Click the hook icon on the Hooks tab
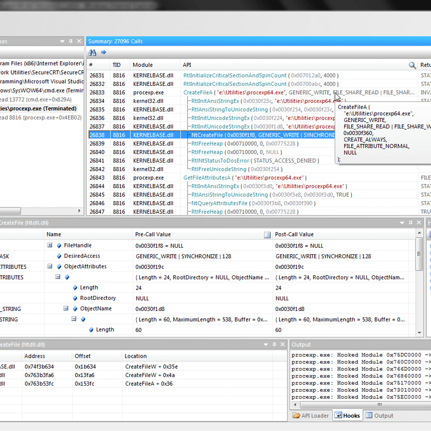The width and height of the screenshot is (431, 431). [338, 416]
